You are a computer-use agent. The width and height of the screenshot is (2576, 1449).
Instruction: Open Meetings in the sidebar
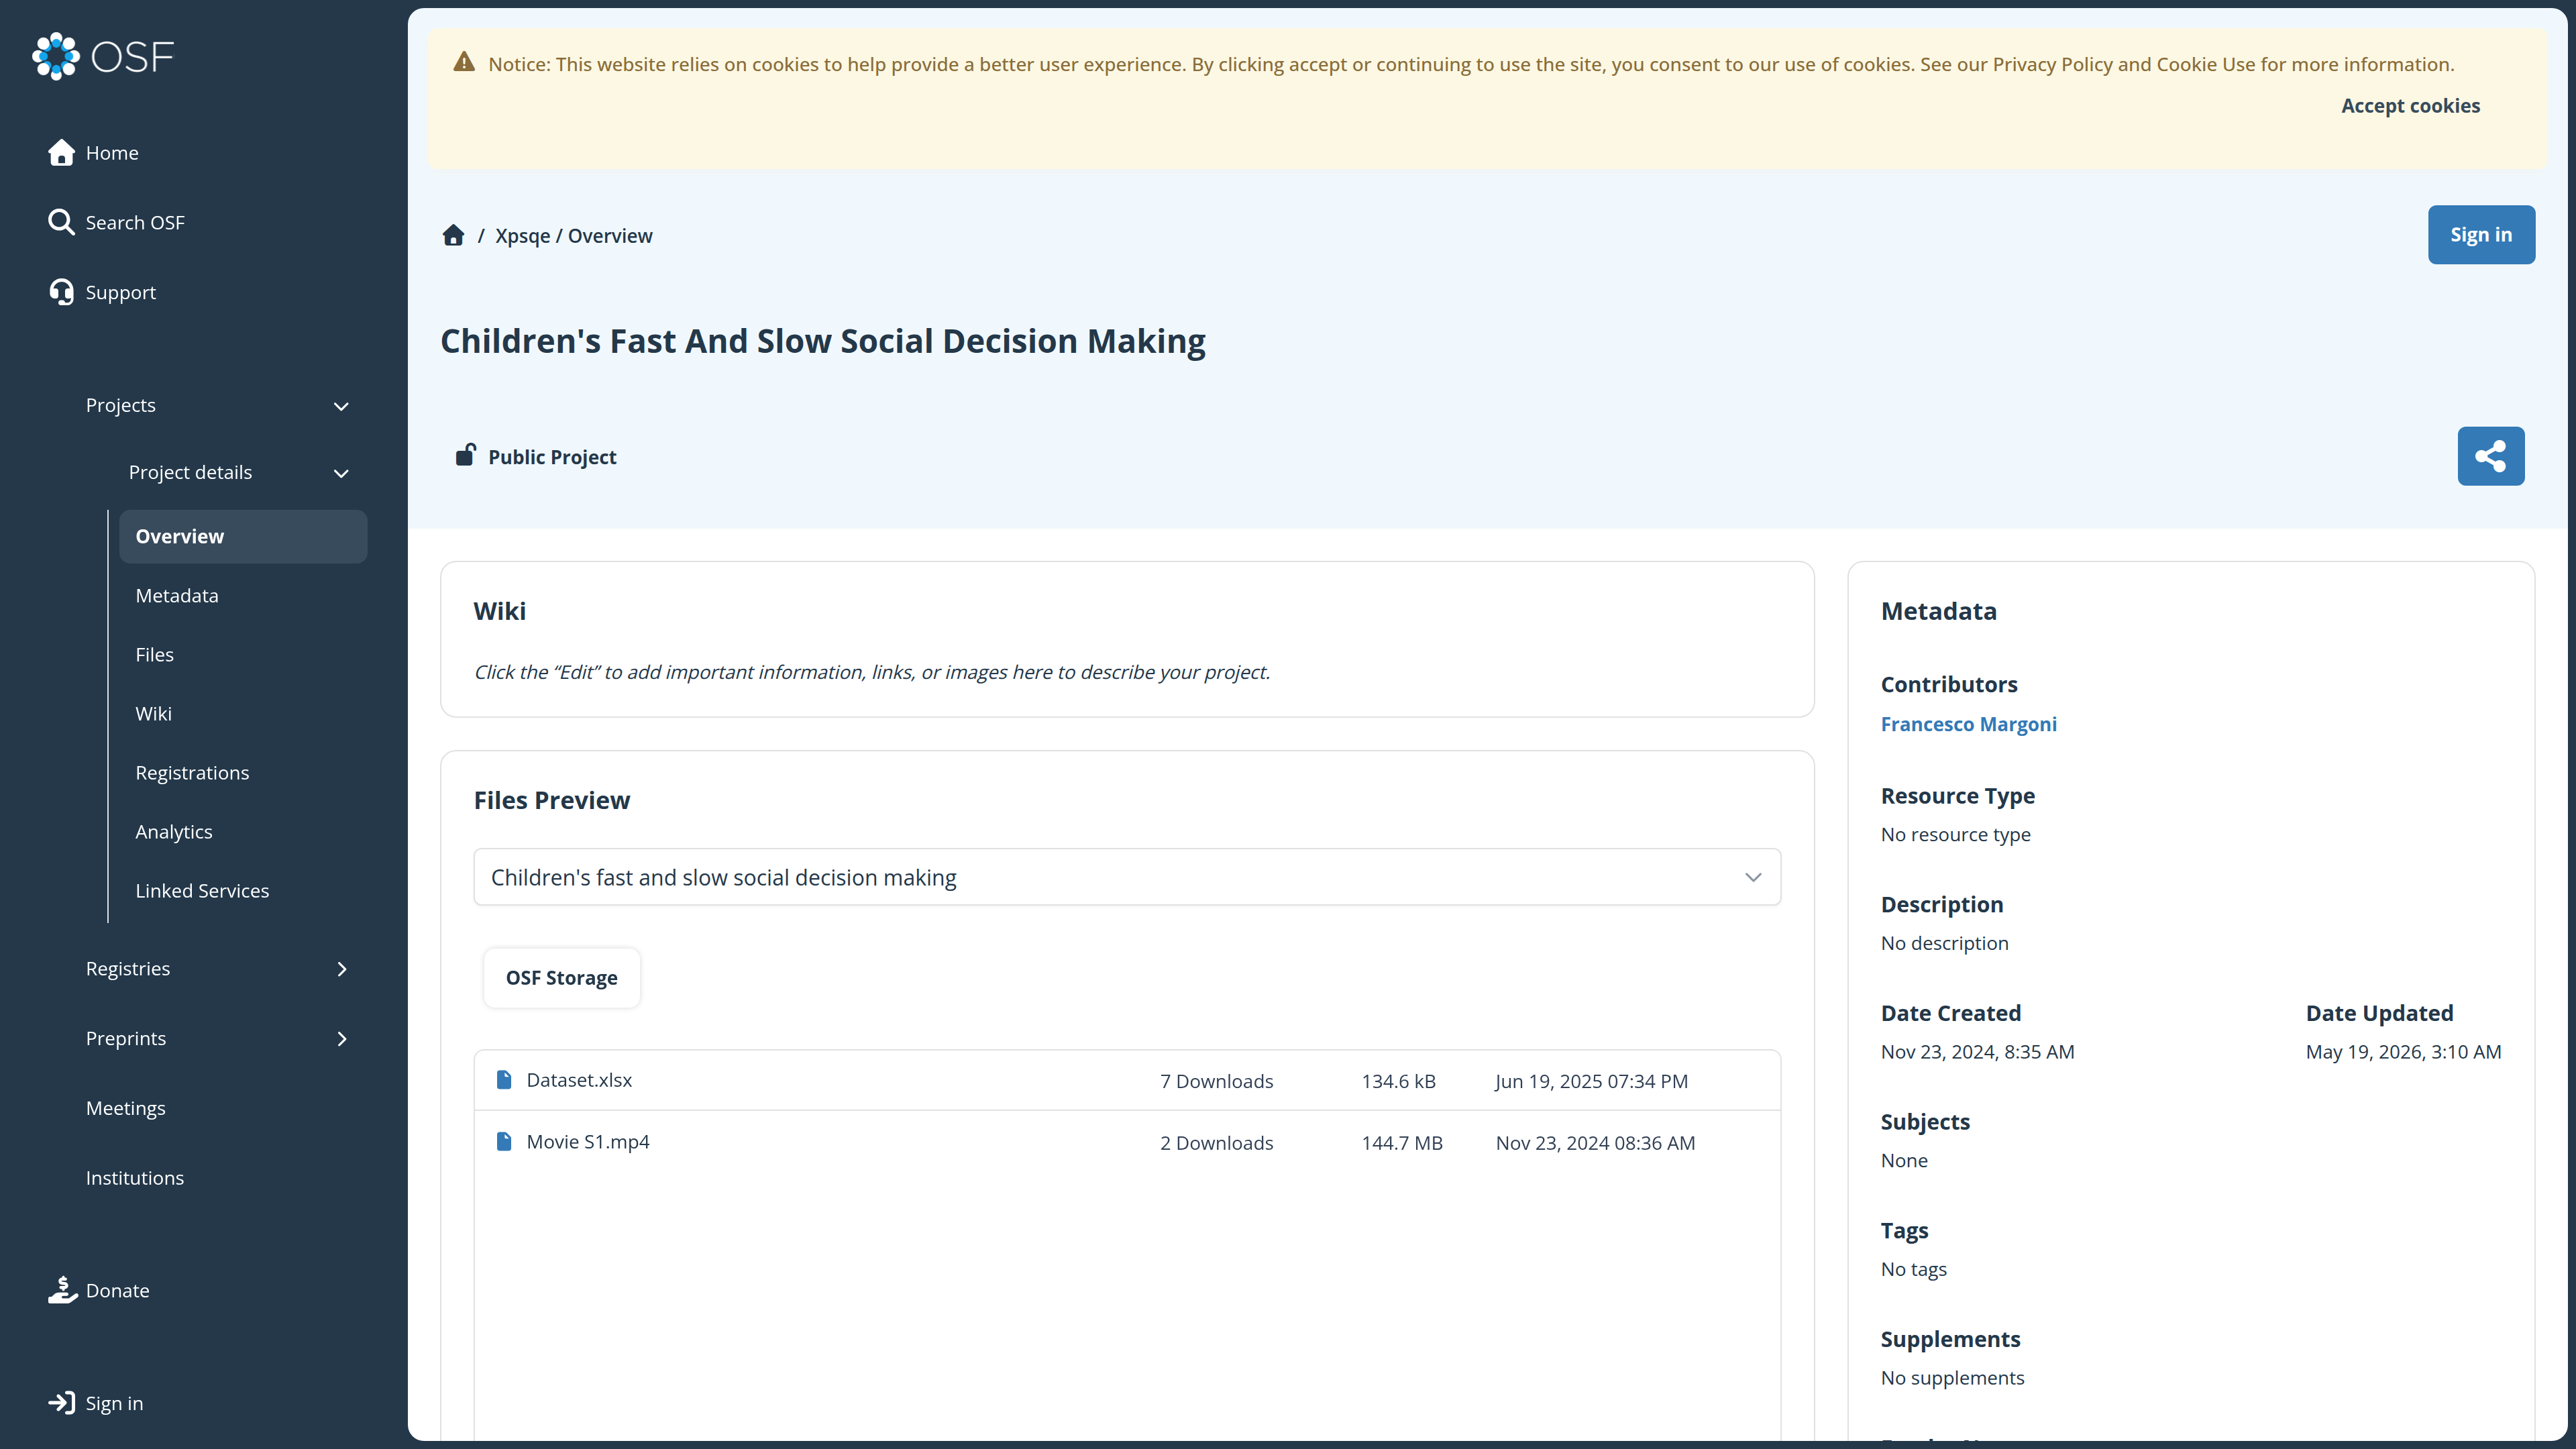[x=126, y=1108]
